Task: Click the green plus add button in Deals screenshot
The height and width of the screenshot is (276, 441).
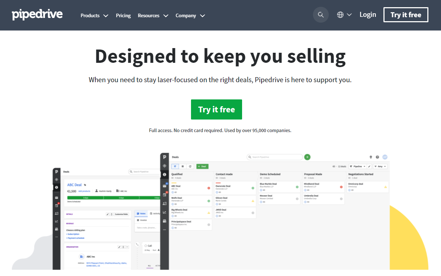Action: [x=307, y=157]
